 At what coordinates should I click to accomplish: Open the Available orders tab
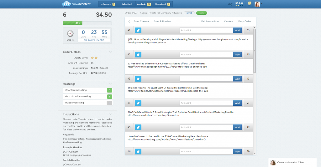tap(144, 4)
